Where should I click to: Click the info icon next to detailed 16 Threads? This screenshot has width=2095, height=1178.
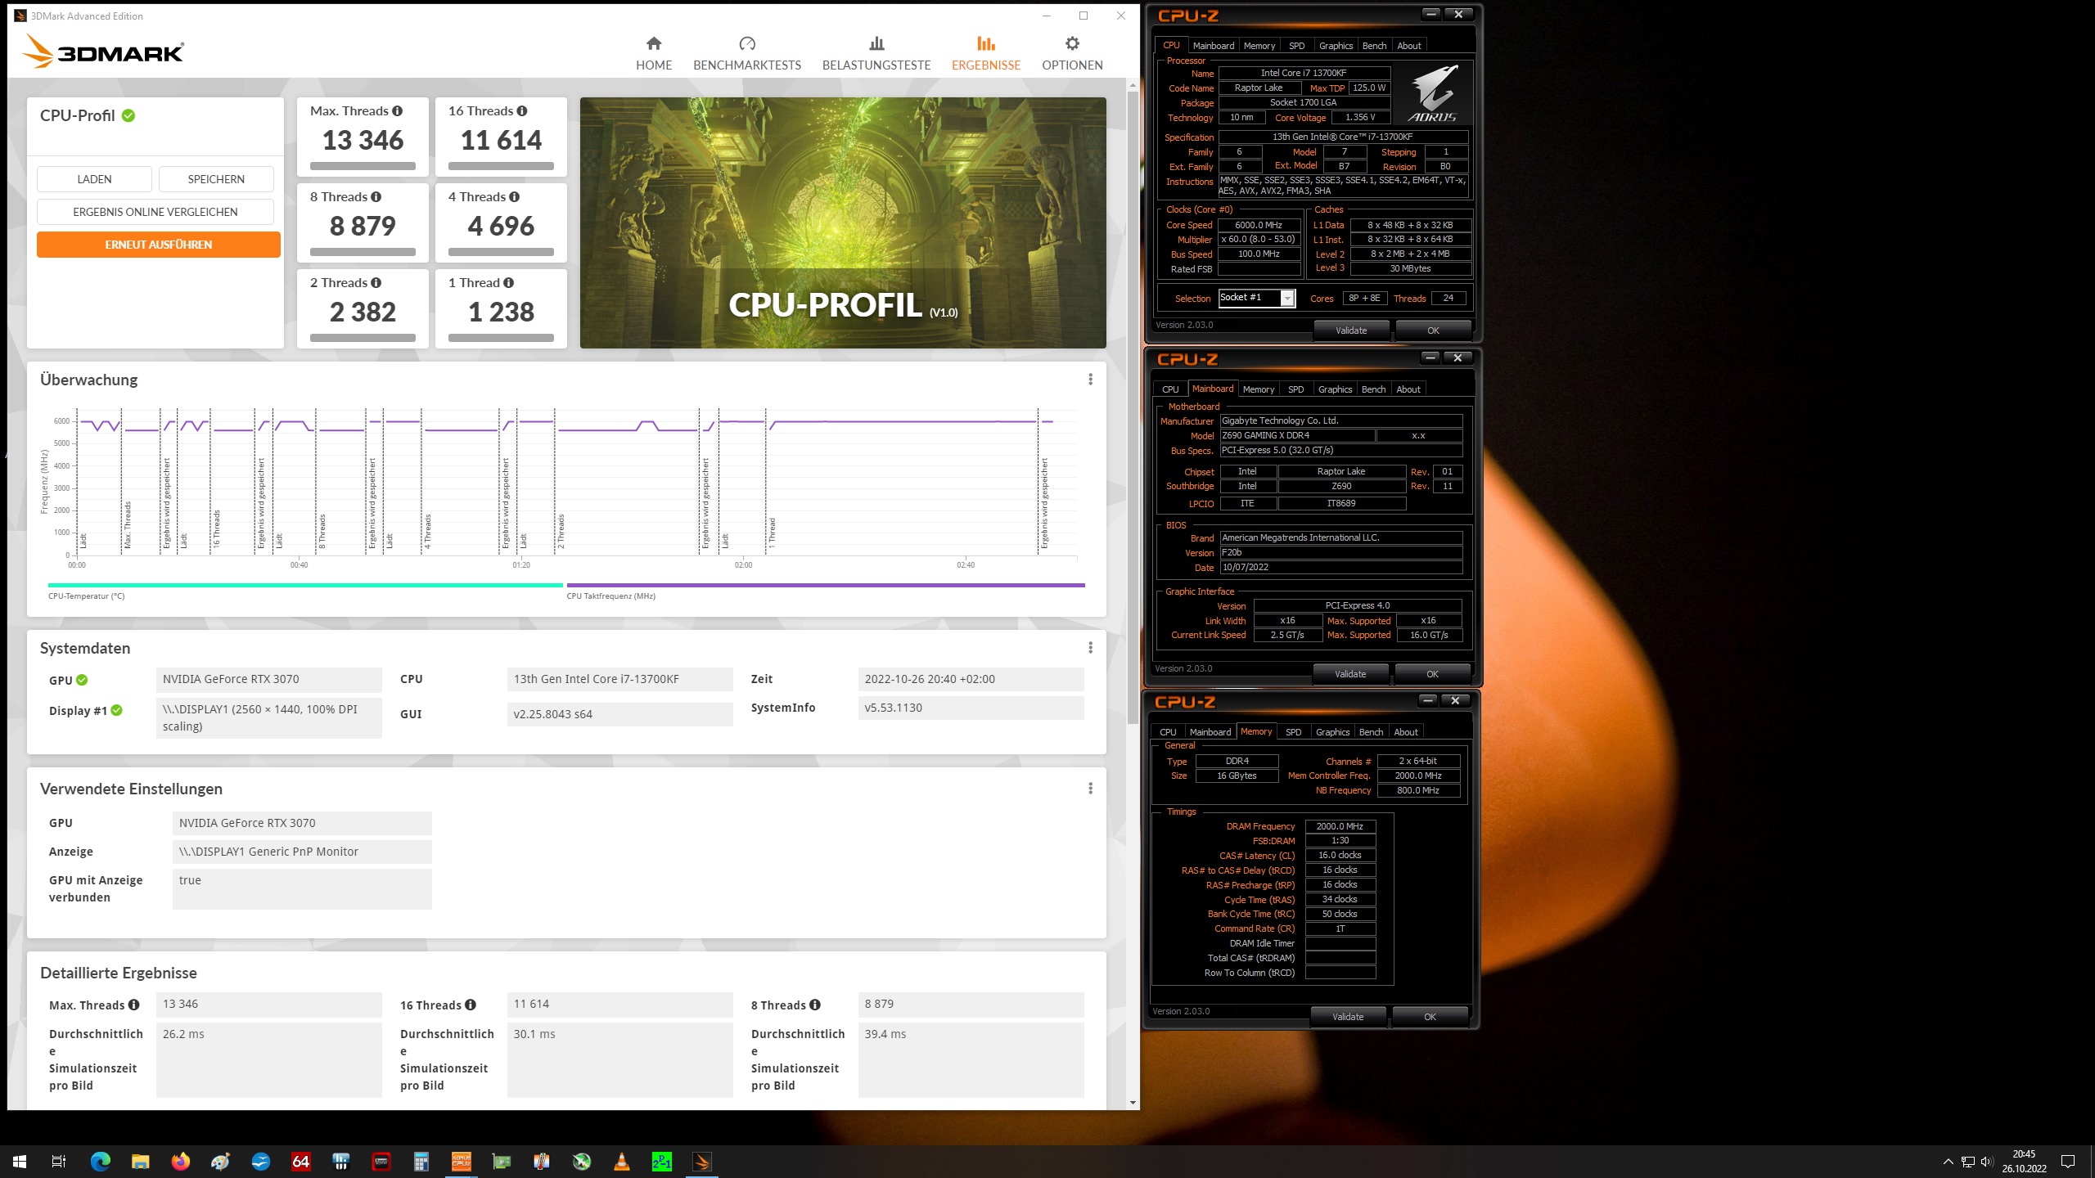tap(470, 1005)
